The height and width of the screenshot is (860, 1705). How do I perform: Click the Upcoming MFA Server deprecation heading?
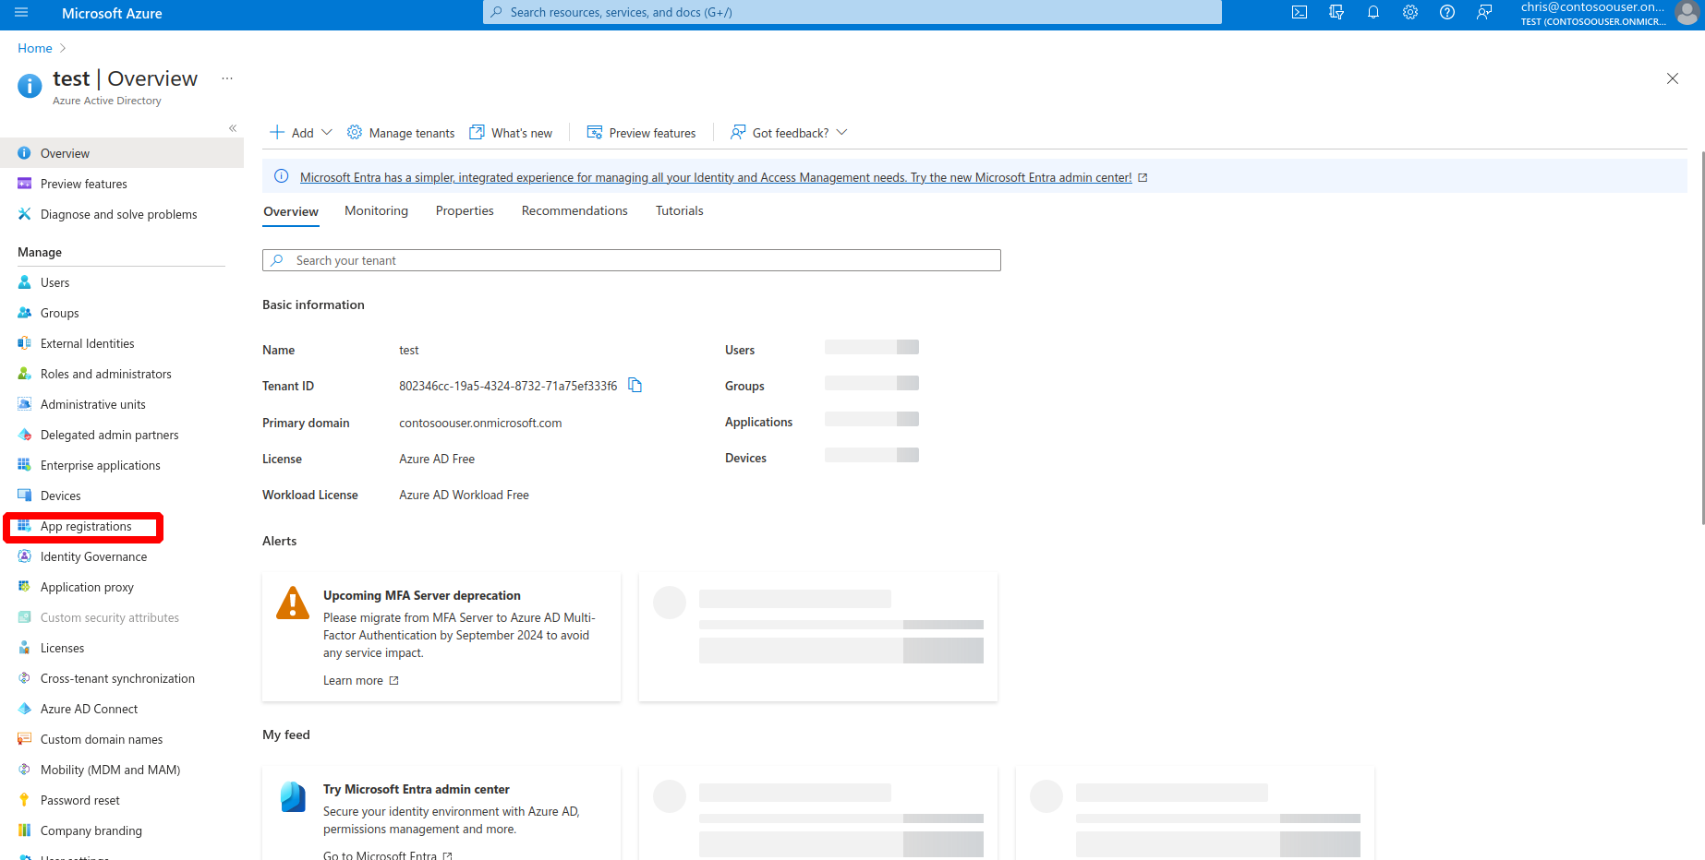[x=422, y=595]
